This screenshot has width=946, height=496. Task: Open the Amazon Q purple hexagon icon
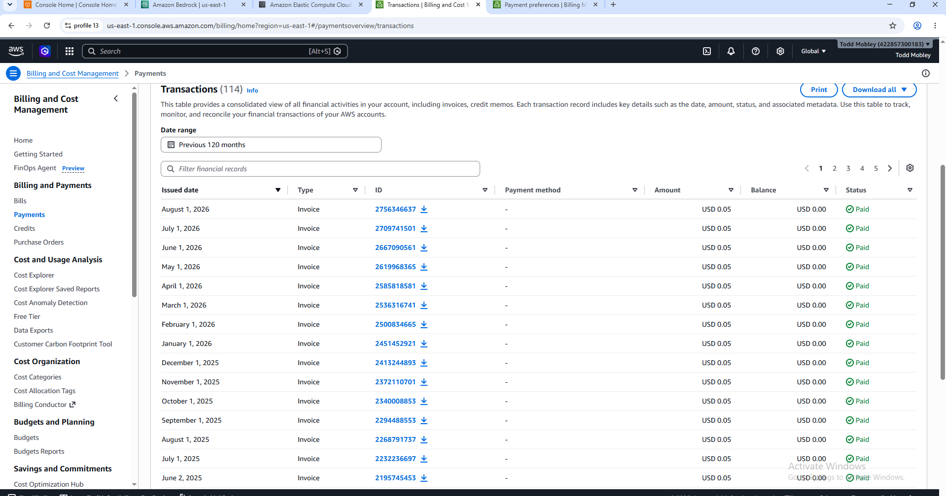coord(45,51)
